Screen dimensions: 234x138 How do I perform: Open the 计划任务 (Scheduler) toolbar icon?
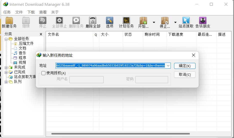[x=126, y=21]
